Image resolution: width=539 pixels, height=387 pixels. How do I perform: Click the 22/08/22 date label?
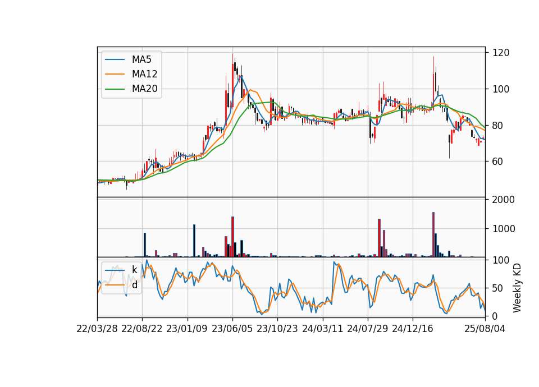tap(142, 329)
